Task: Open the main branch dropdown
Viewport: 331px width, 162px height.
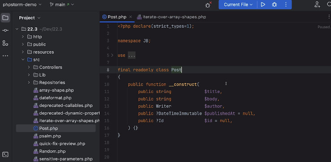Action: 62,4
